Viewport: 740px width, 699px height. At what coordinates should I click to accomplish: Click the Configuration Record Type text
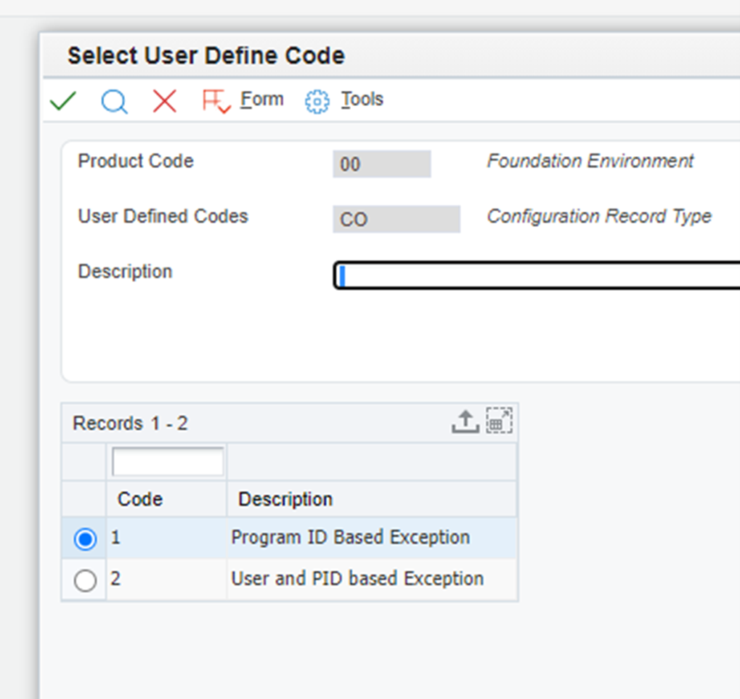(599, 217)
